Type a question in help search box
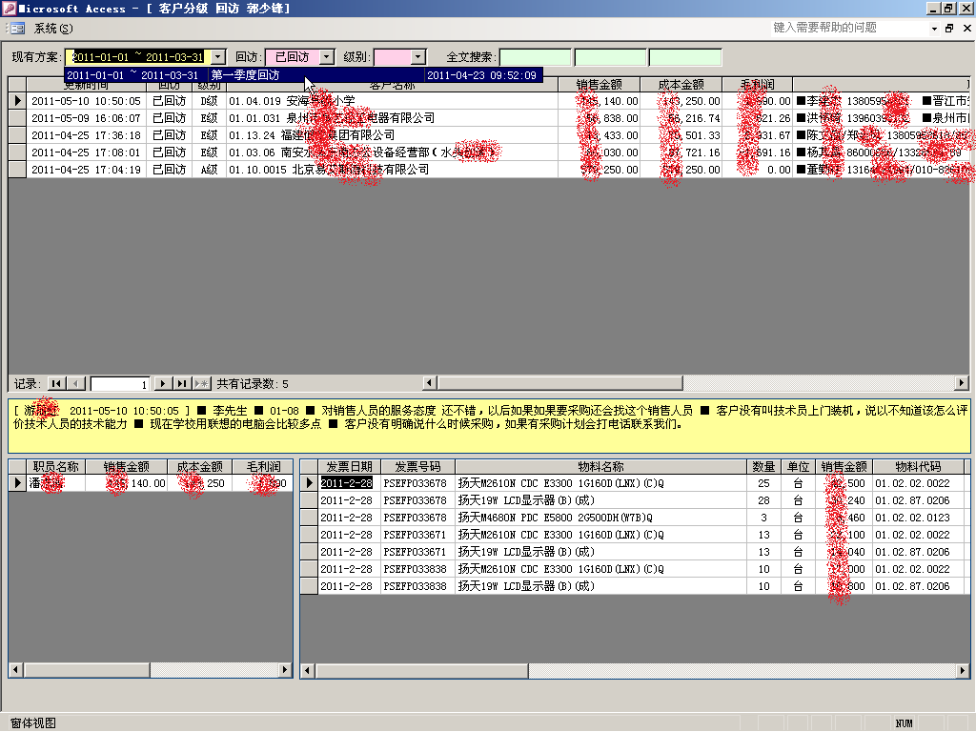The width and height of the screenshot is (976, 732). 848,29
